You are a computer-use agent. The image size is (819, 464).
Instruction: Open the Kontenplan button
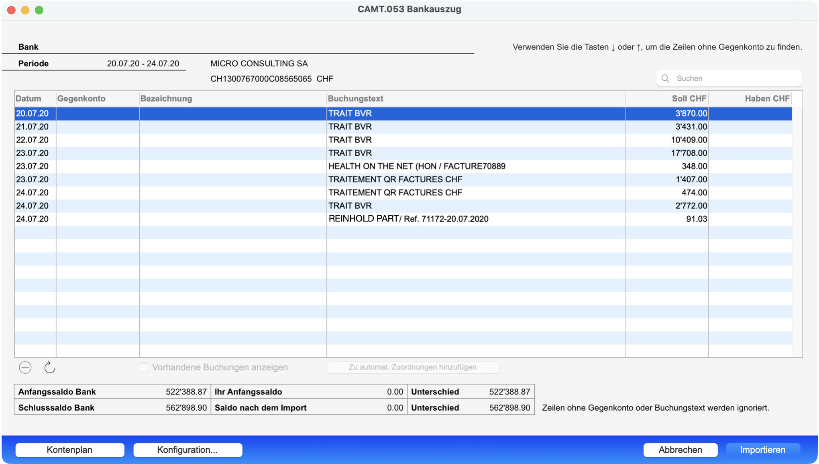point(69,450)
